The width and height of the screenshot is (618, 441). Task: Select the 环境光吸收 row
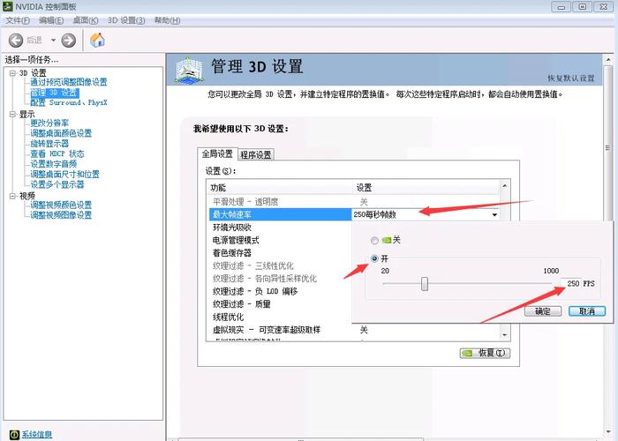[280, 228]
